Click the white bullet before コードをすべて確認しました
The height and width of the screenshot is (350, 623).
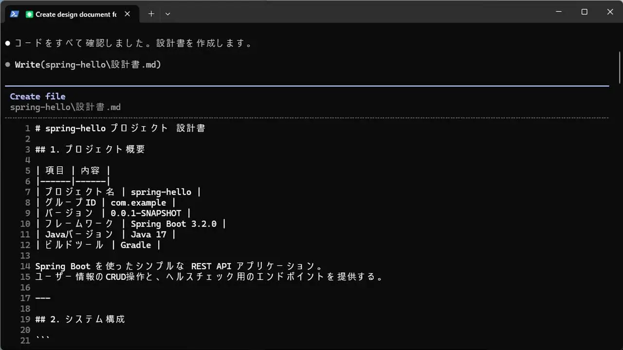click(8, 43)
